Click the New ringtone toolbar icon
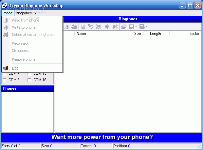This screenshot has height=150, width=203. (x=83, y=27)
